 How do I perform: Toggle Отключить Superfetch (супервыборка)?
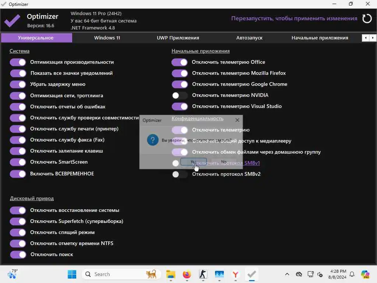tap(18, 221)
